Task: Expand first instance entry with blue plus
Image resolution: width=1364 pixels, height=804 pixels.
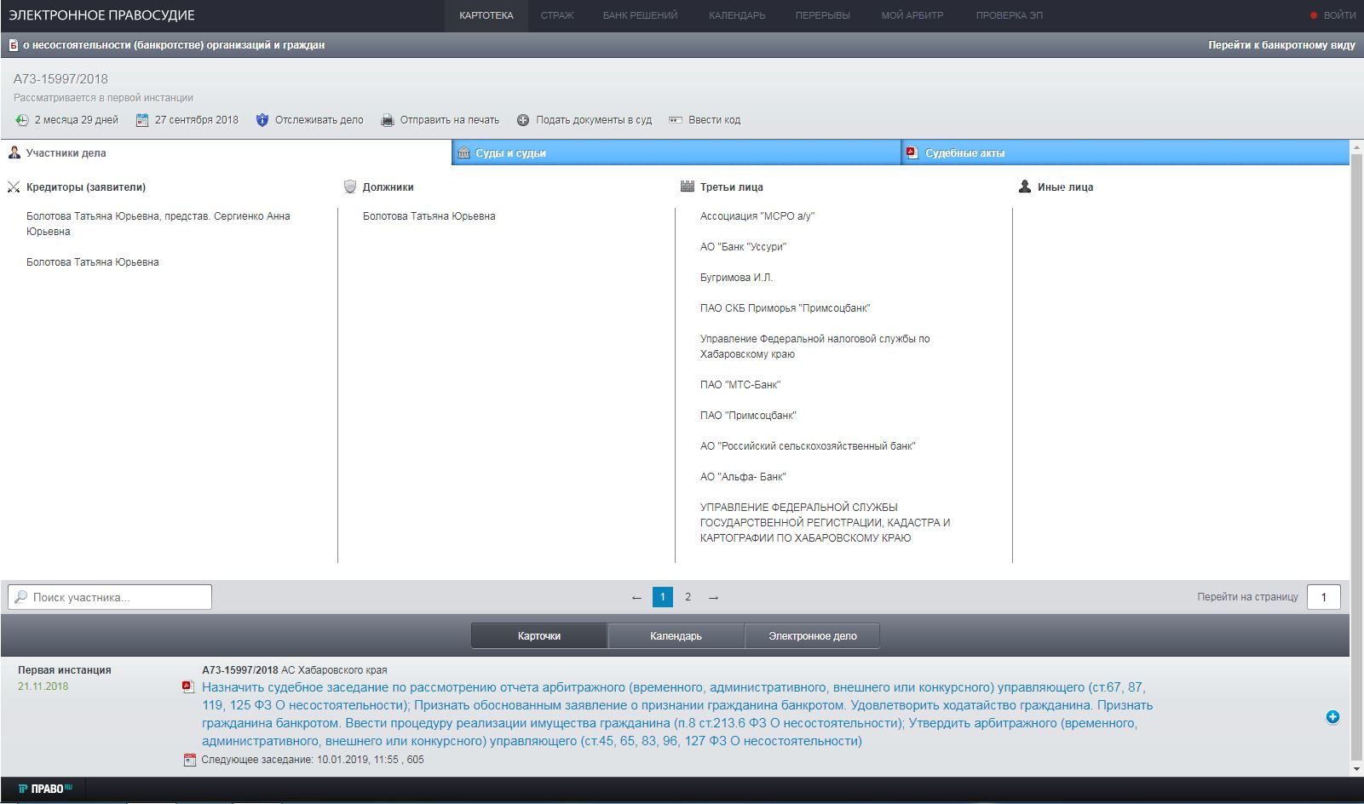Action: [1332, 717]
